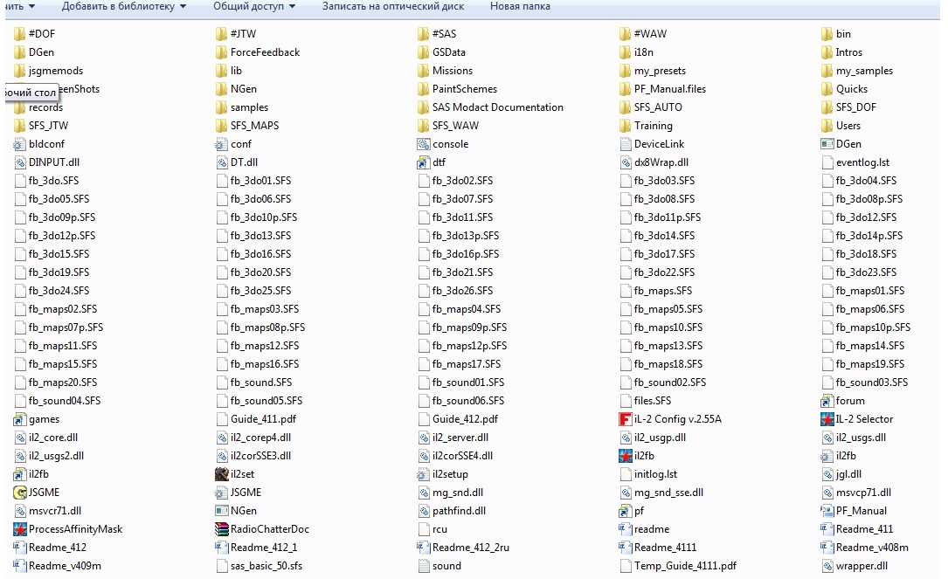Select the il2_server.dll file
948x579 pixels.
coord(453,438)
